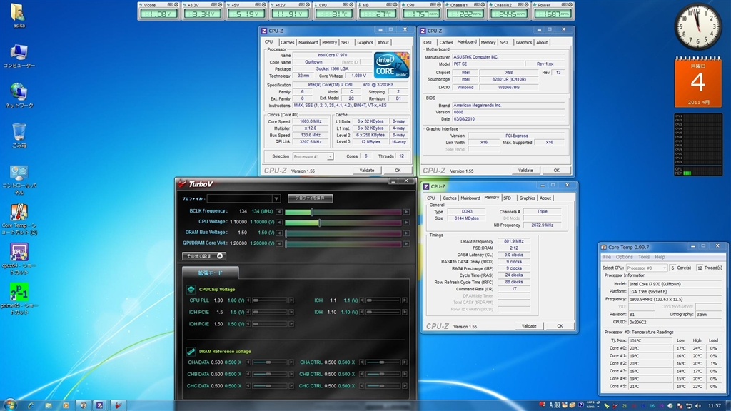Click the CHA DATA reference voltage slider

[x=269, y=362]
